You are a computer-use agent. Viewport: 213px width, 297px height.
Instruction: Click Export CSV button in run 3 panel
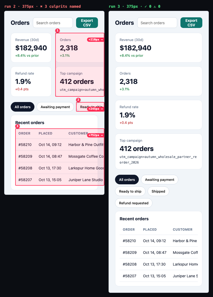click(191, 23)
